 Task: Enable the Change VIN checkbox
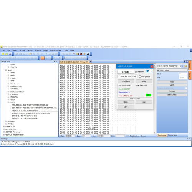click(x=140, y=76)
